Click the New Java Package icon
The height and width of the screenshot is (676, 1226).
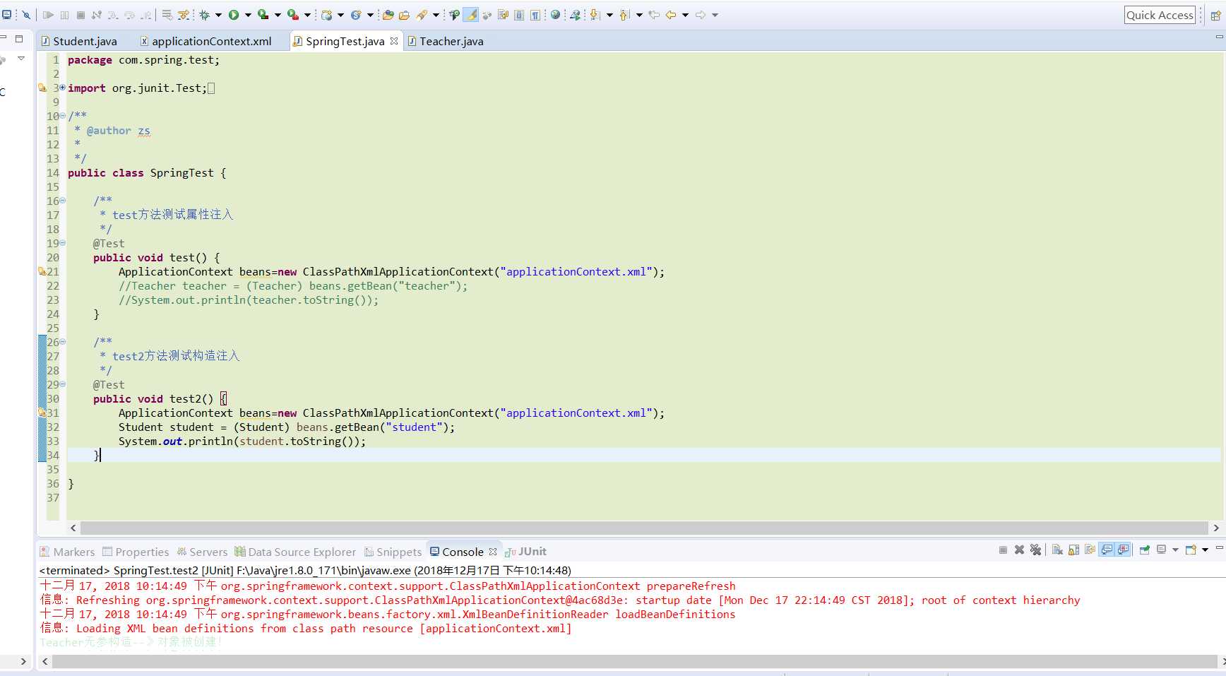click(326, 15)
